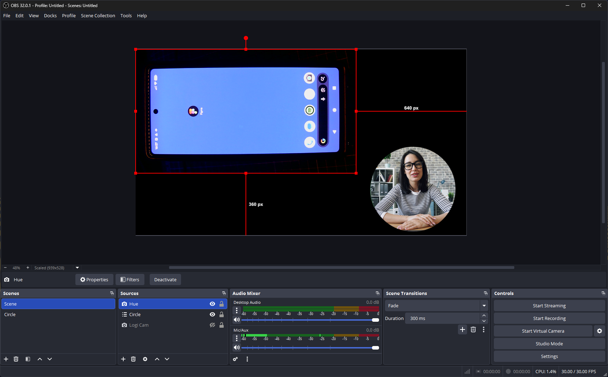The width and height of the screenshot is (608, 377).
Task: Open Filters for the Hue source
Action: click(x=130, y=279)
